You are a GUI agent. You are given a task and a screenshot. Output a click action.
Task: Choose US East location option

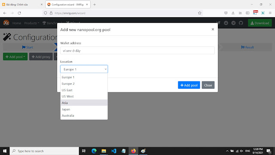(84, 90)
